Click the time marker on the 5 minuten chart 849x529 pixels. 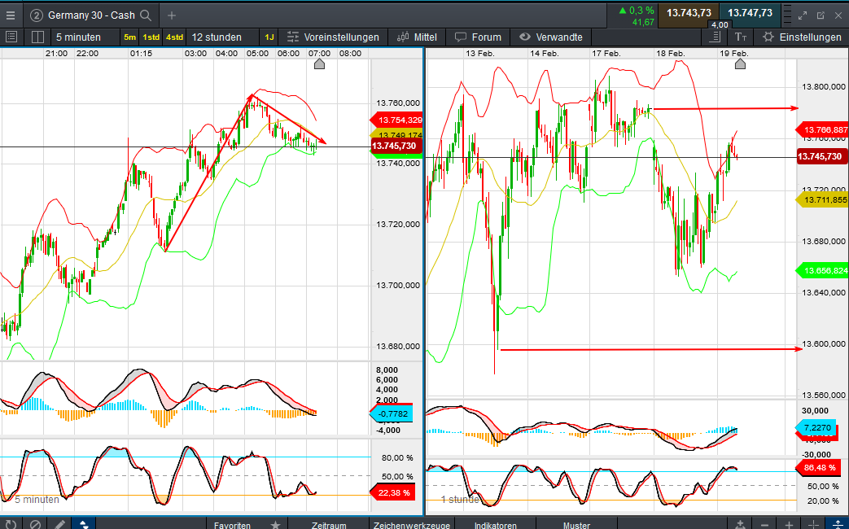[319, 64]
